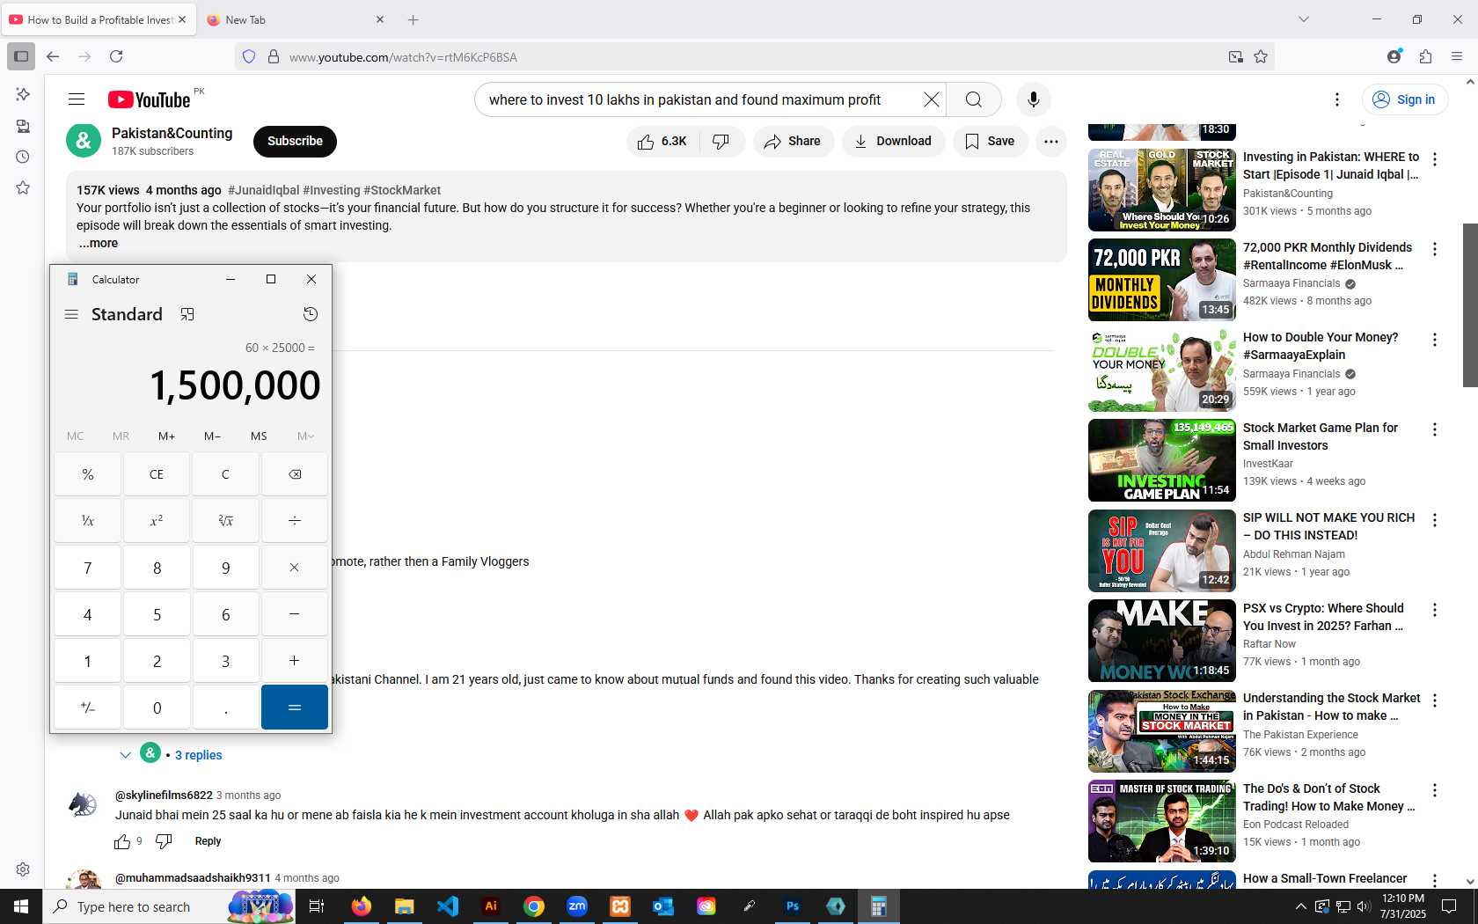Open more actions ellipsis under video
1478x924 pixels.
click(1051, 141)
